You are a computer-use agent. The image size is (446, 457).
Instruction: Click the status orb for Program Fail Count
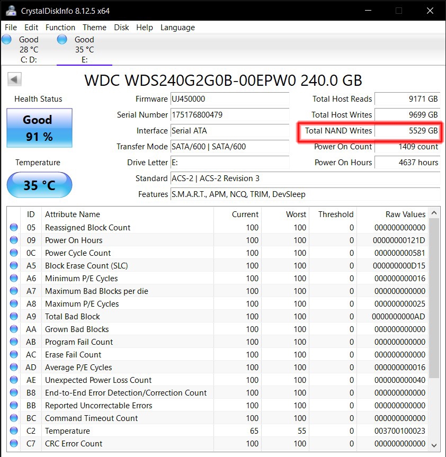click(x=14, y=342)
